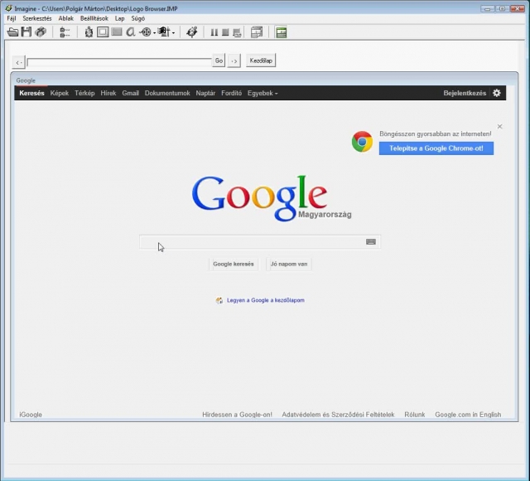Open the Google settings gear icon
The width and height of the screenshot is (530, 481).
pyautogui.click(x=497, y=93)
